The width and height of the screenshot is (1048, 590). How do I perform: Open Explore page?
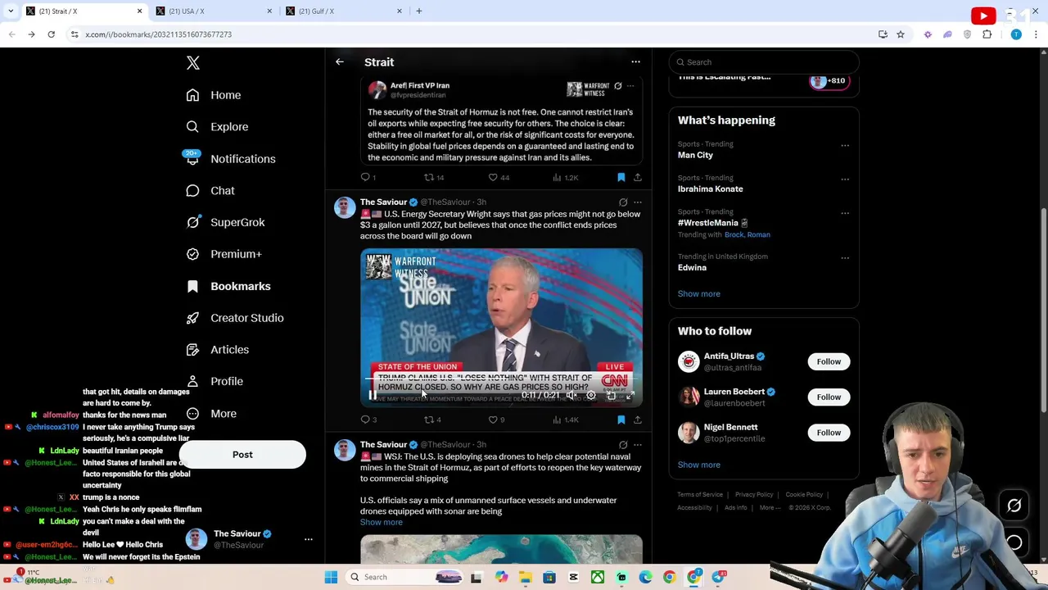(217, 127)
